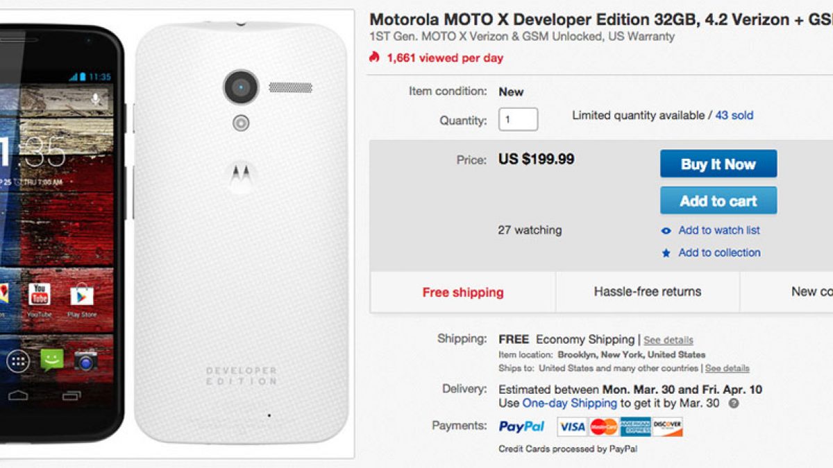The image size is (833, 468).
Task: Click the PayPal logo
Action: (x=521, y=426)
